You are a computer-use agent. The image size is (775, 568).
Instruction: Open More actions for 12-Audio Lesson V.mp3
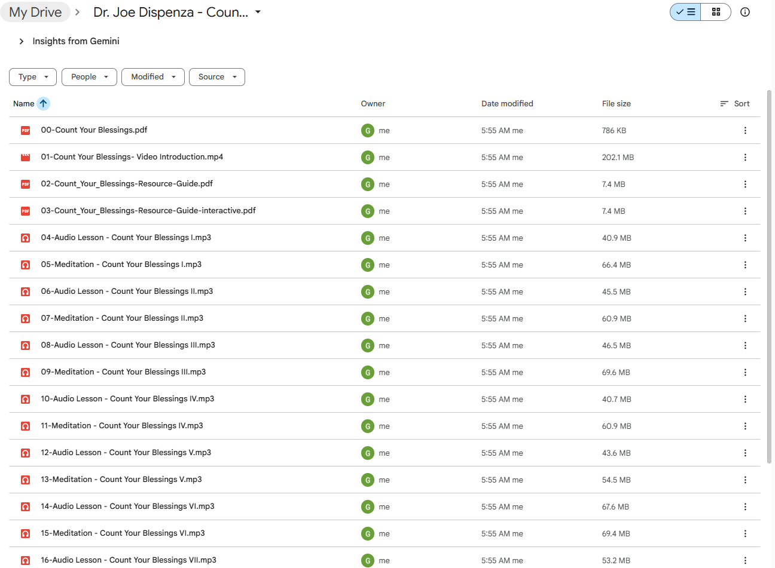click(x=745, y=453)
